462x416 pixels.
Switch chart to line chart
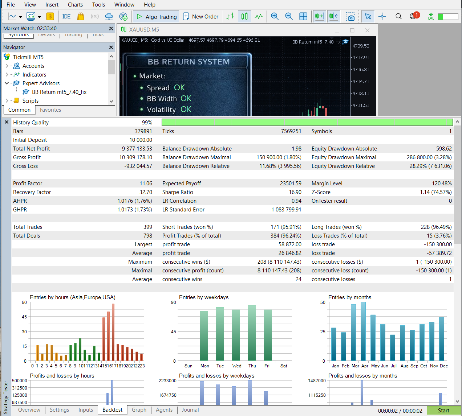[x=259, y=16]
